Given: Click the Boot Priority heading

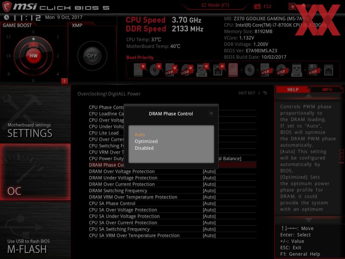Looking at the screenshot, I should point(140,57).
